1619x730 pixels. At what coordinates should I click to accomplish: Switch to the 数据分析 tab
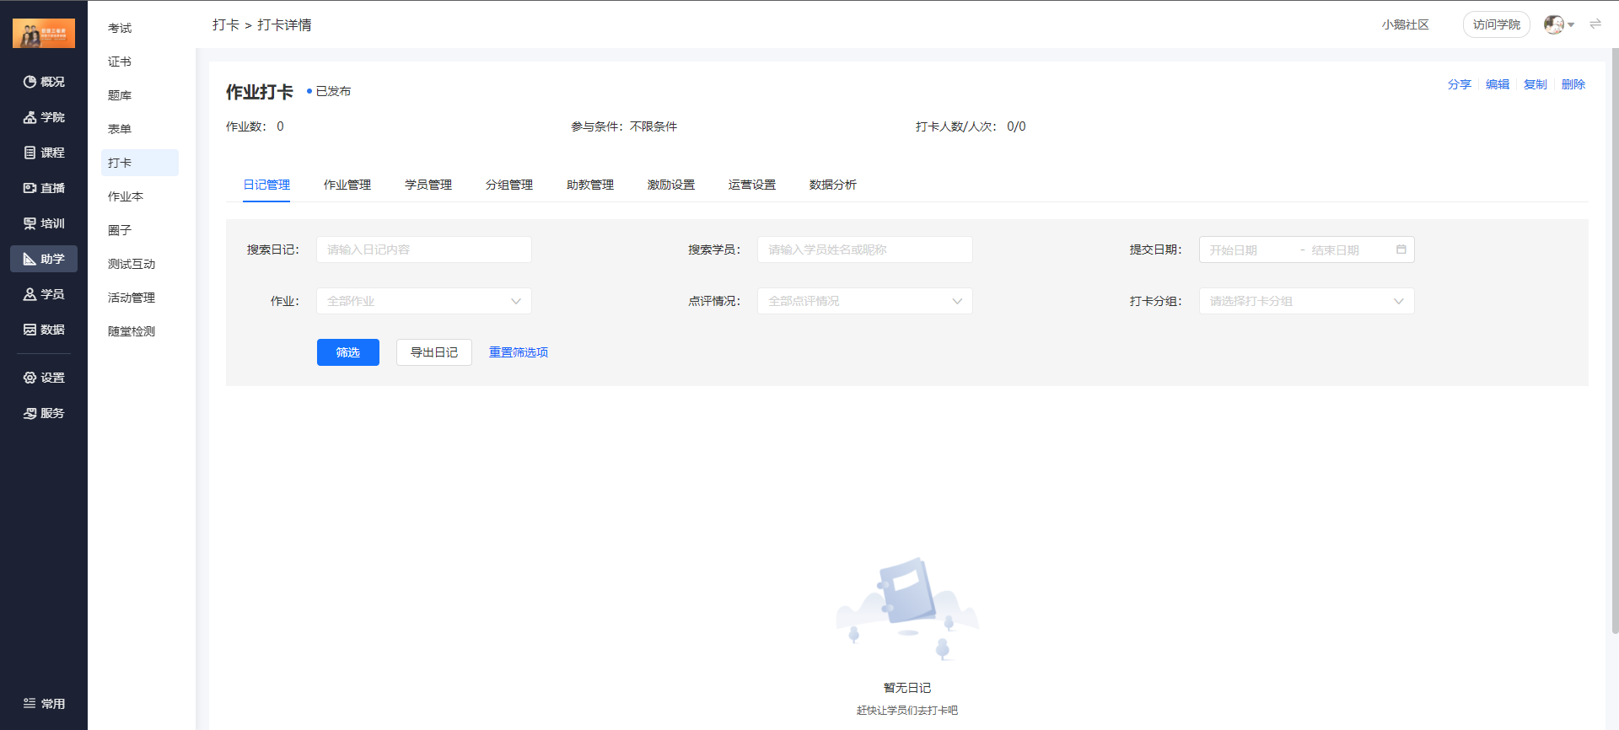[x=832, y=185]
